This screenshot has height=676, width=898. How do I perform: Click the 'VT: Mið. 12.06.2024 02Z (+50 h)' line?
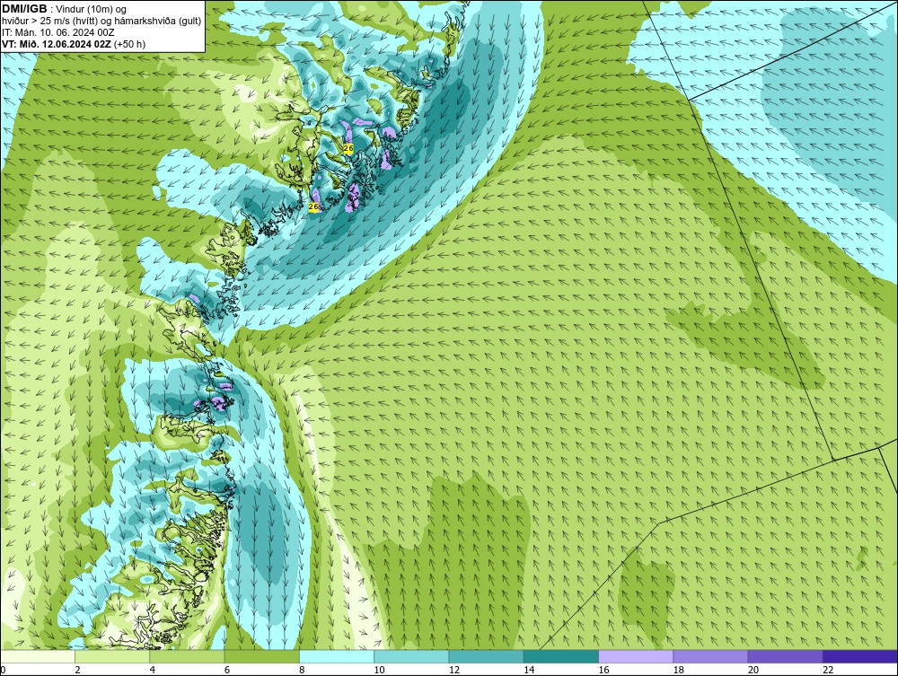point(74,44)
